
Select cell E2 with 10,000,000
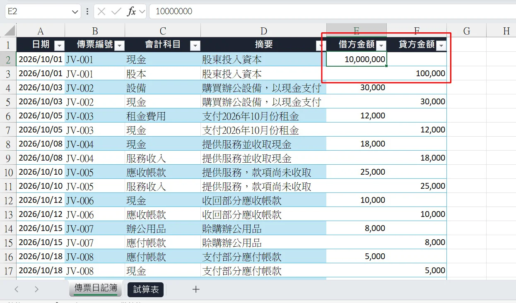[x=357, y=59]
